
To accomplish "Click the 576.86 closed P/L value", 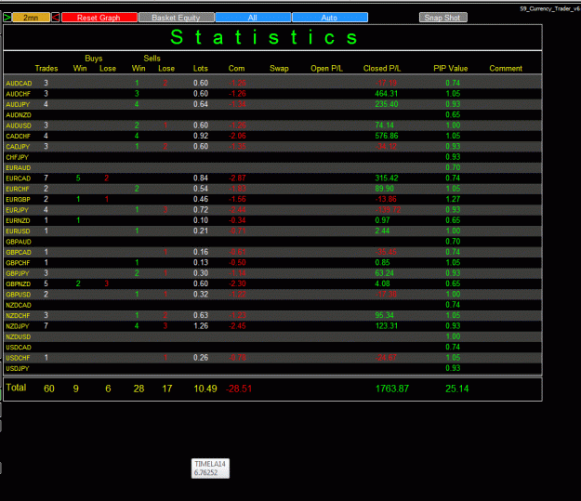I will (387, 136).
